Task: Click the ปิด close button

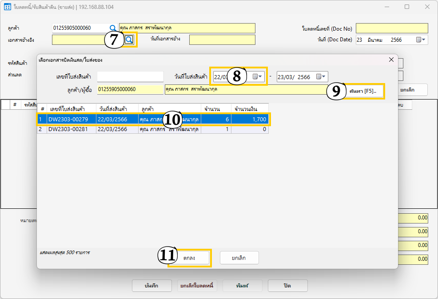Action: (x=287, y=285)
